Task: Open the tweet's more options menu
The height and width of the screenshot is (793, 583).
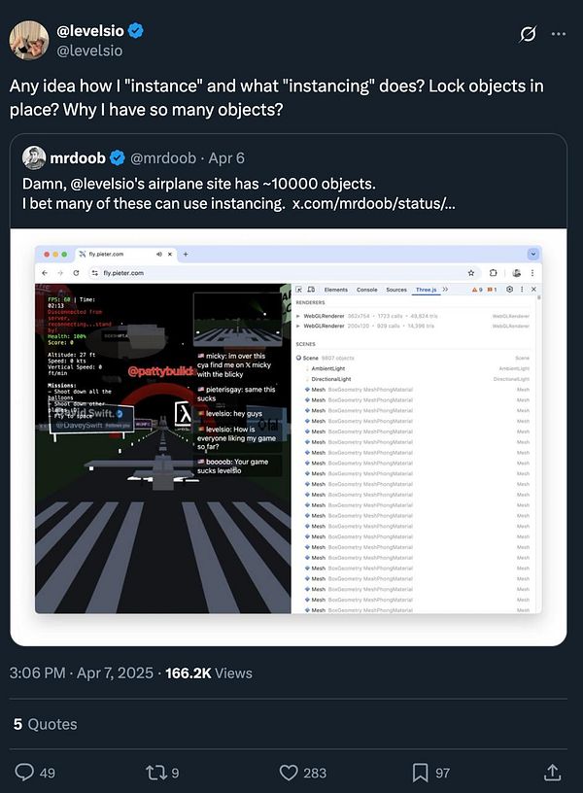Action: [x=558, y=34]
